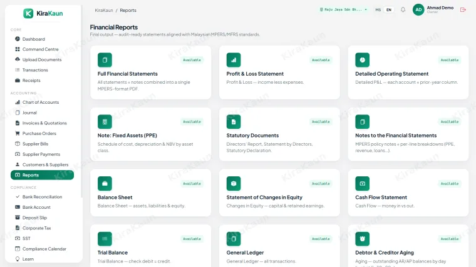Screen dimensions: 476x267
Task: Click Available badge on Trial Balance card
Action: pos(192,239)
